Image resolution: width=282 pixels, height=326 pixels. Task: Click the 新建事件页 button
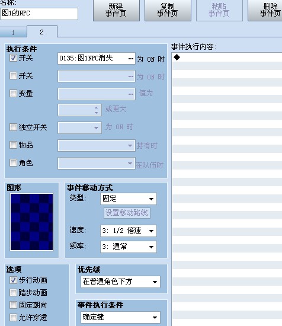click(116, 10)
